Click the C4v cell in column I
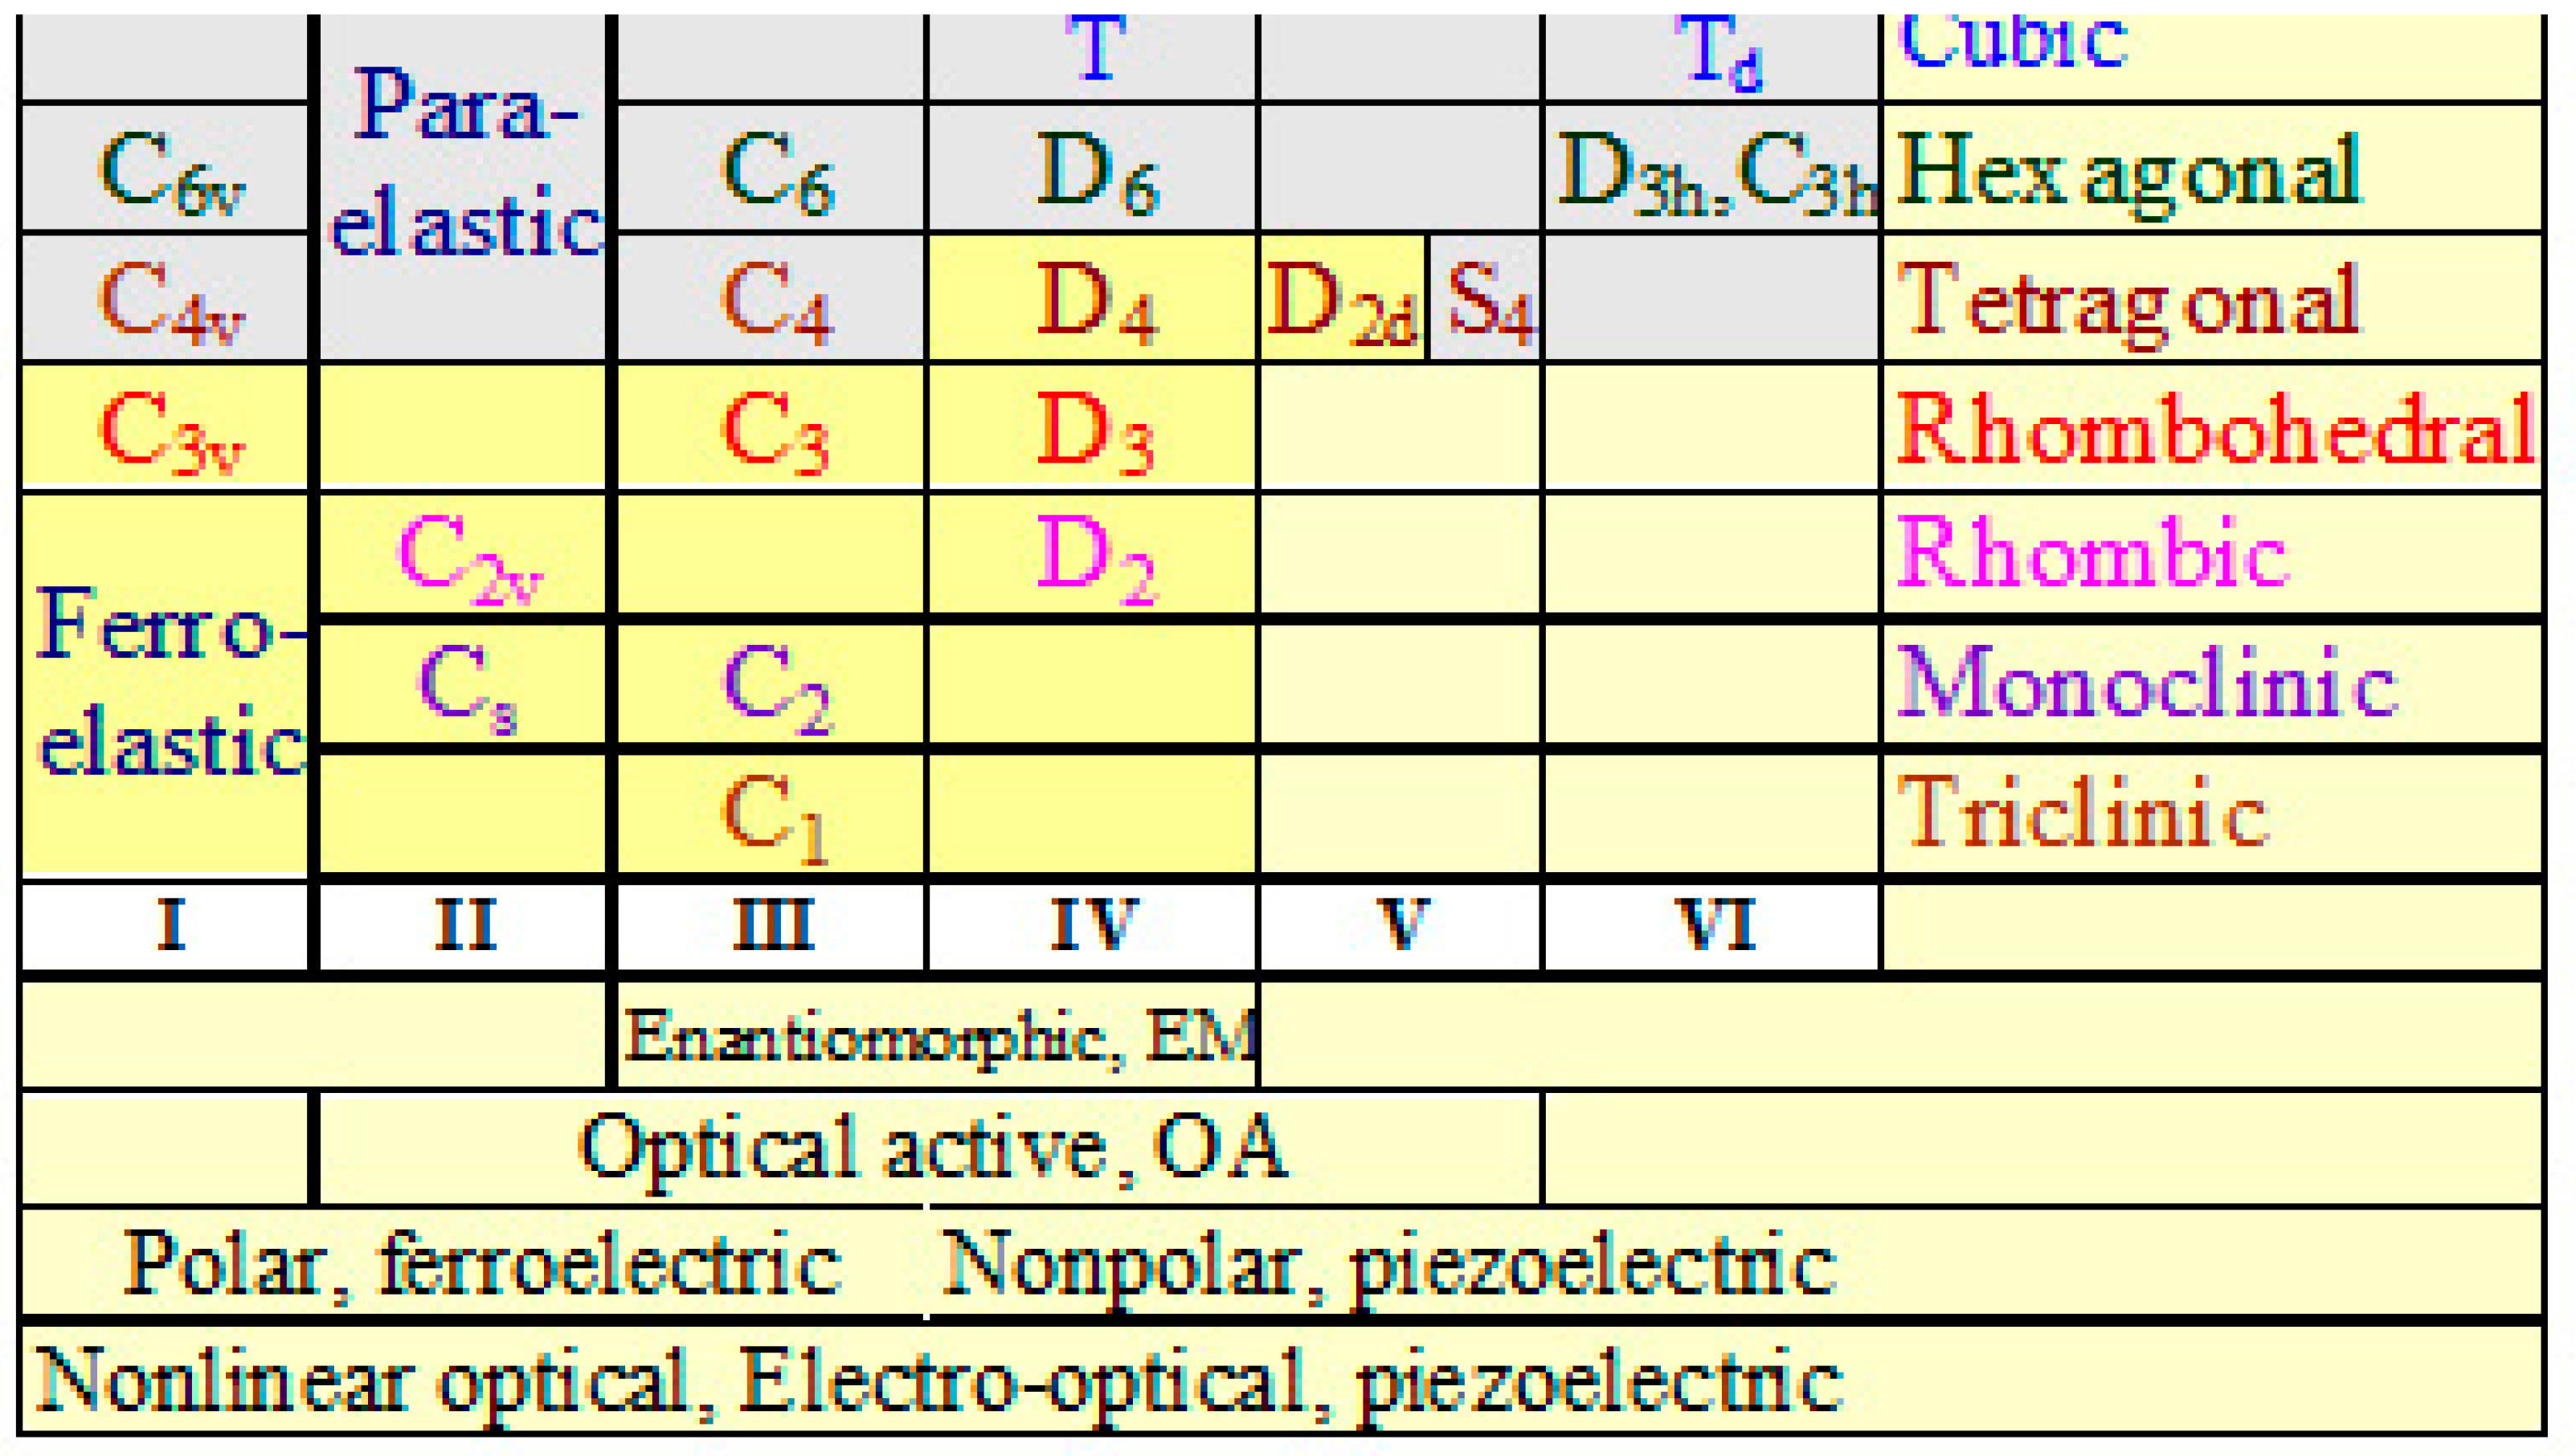Viewport: 2576px width, 1456px height. coord(170,300)
